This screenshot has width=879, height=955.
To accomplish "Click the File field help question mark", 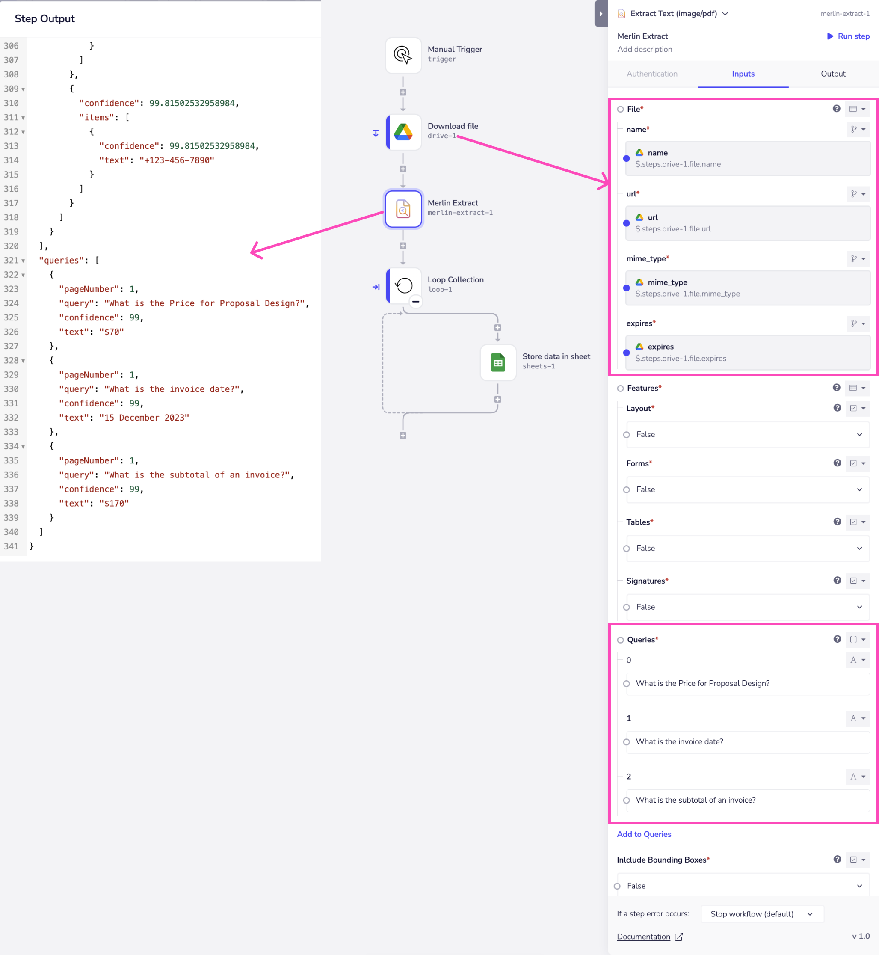I will point(836,109).
